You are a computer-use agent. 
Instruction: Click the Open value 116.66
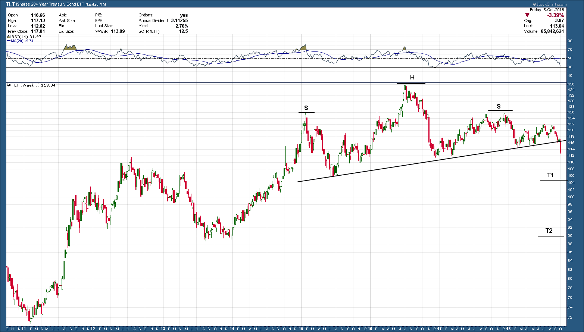pyautogui.click(x=38, y=15)
